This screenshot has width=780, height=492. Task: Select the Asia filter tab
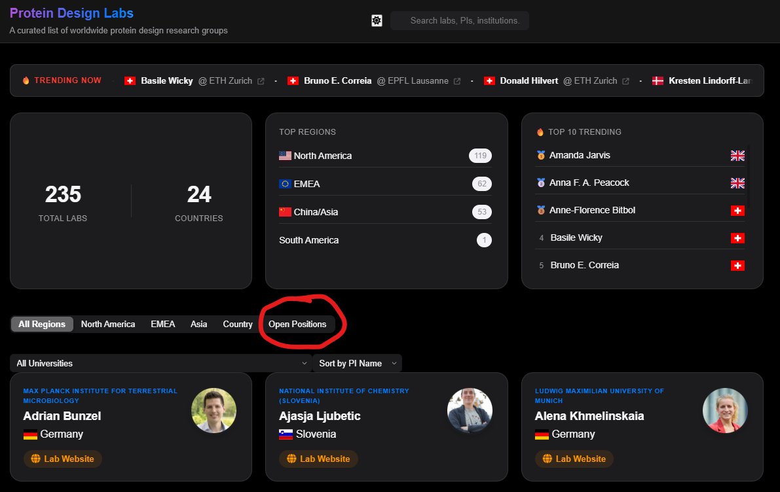coord(198,324)
